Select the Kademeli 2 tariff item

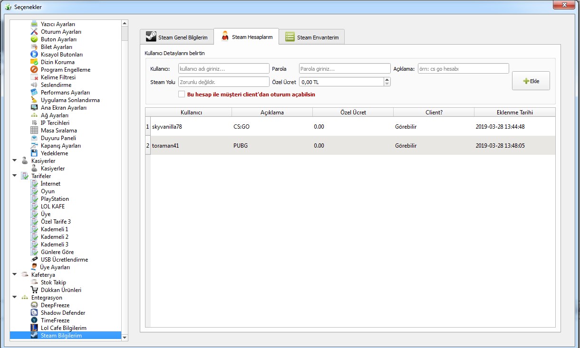(55, 237)
